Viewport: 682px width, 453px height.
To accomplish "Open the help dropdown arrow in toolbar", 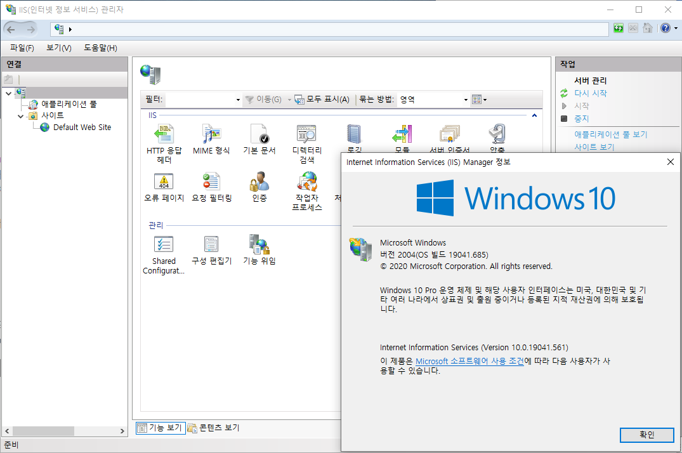I will coord(676,29).
